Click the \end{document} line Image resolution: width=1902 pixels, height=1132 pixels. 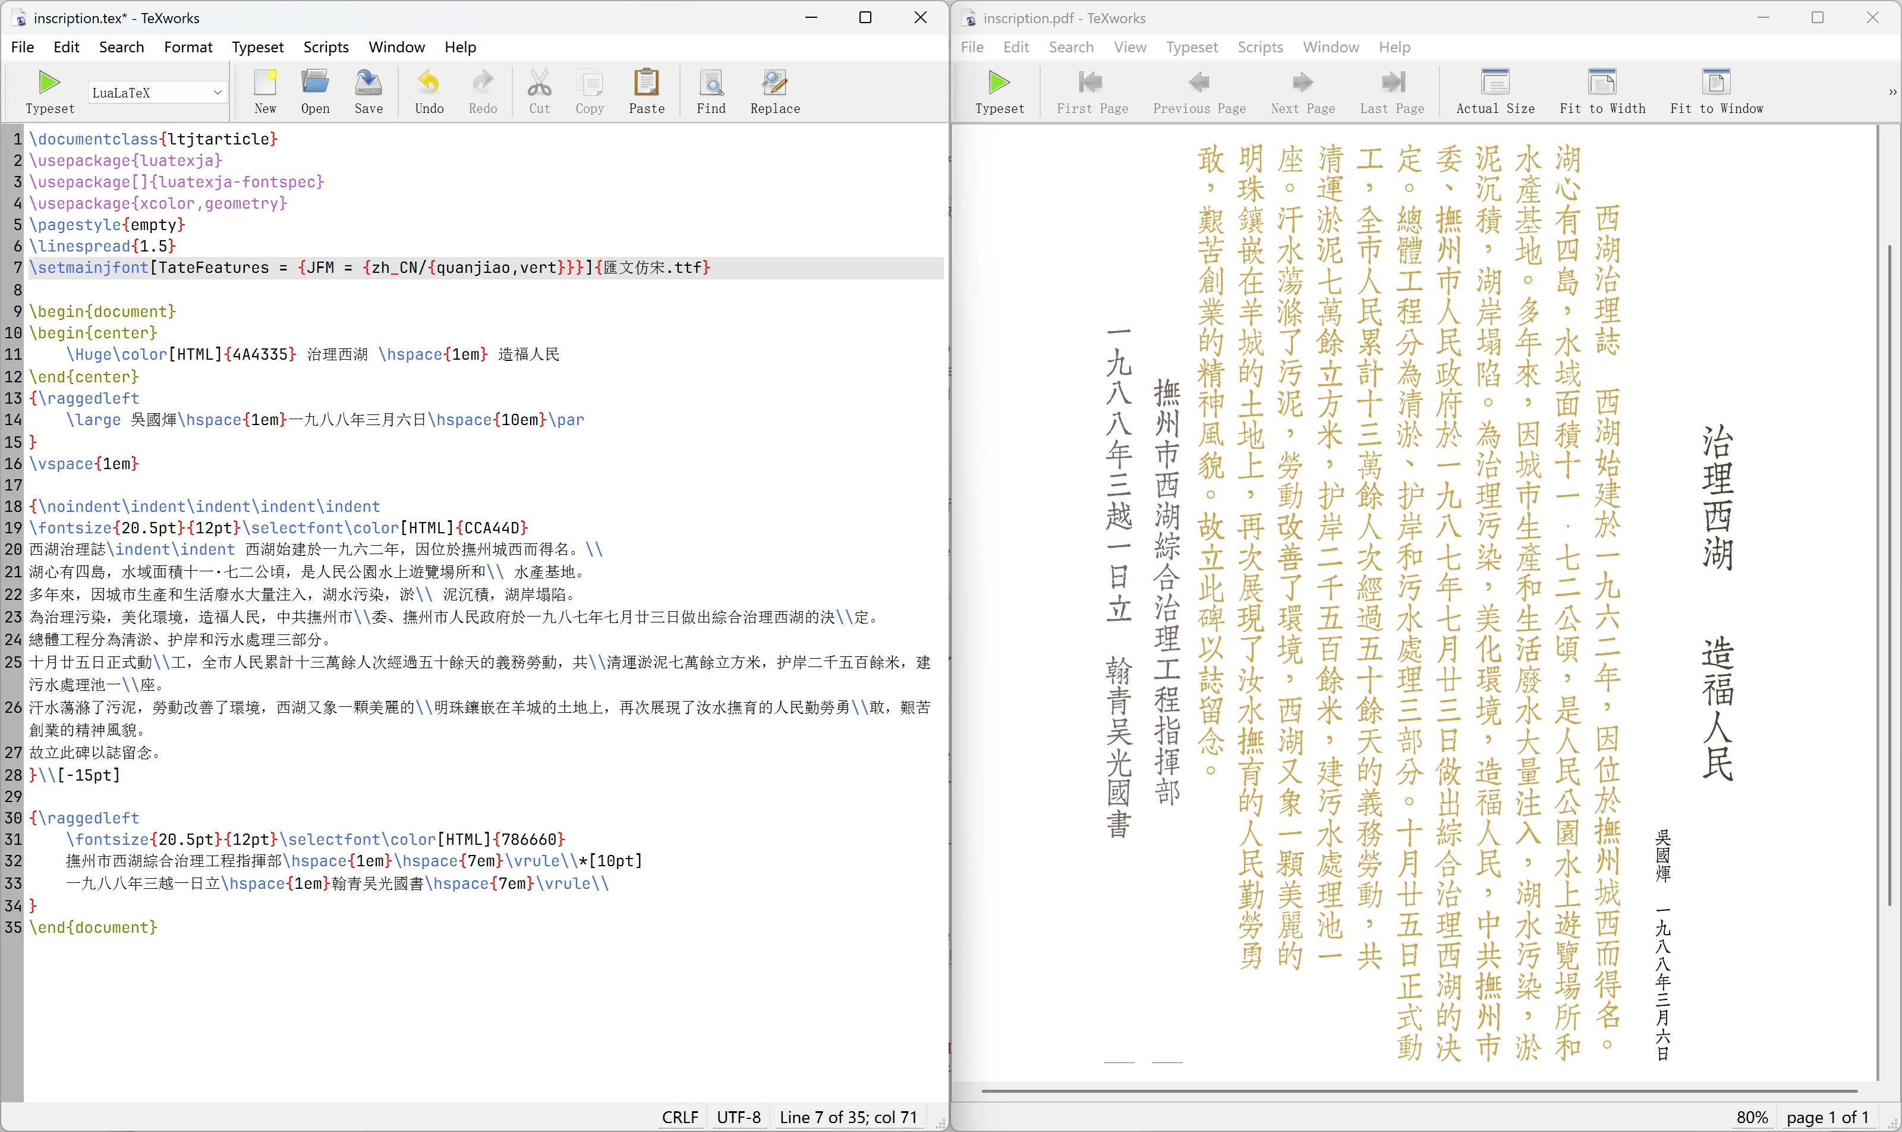[x=93, y=927]
